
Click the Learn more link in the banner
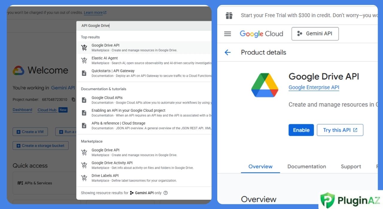[93, 12]
